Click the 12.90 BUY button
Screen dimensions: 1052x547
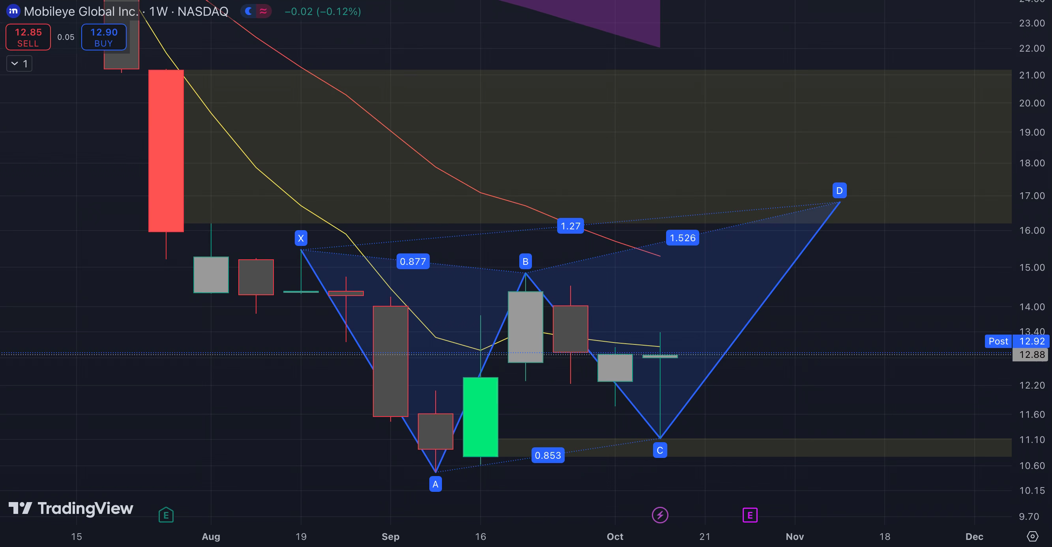(x=104, y=37)
